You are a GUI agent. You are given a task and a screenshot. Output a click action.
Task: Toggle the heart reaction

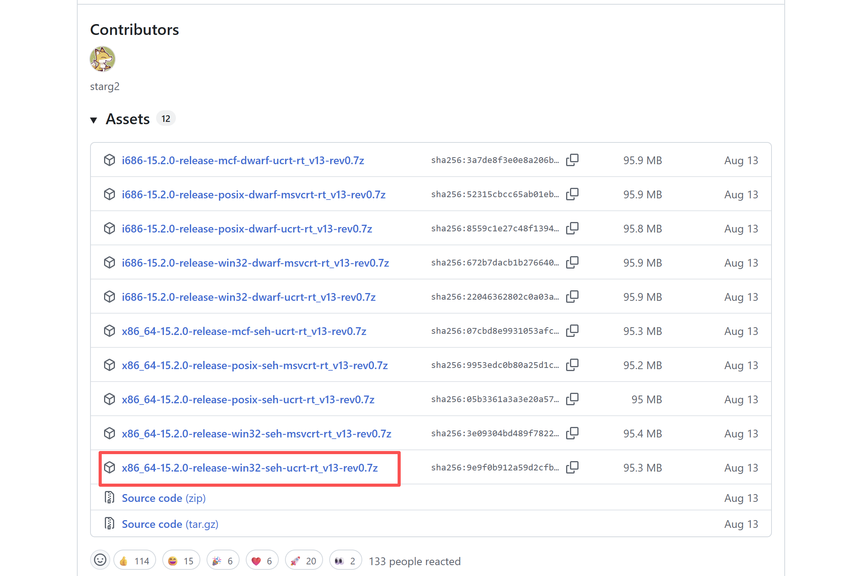[x=262, y=561]
